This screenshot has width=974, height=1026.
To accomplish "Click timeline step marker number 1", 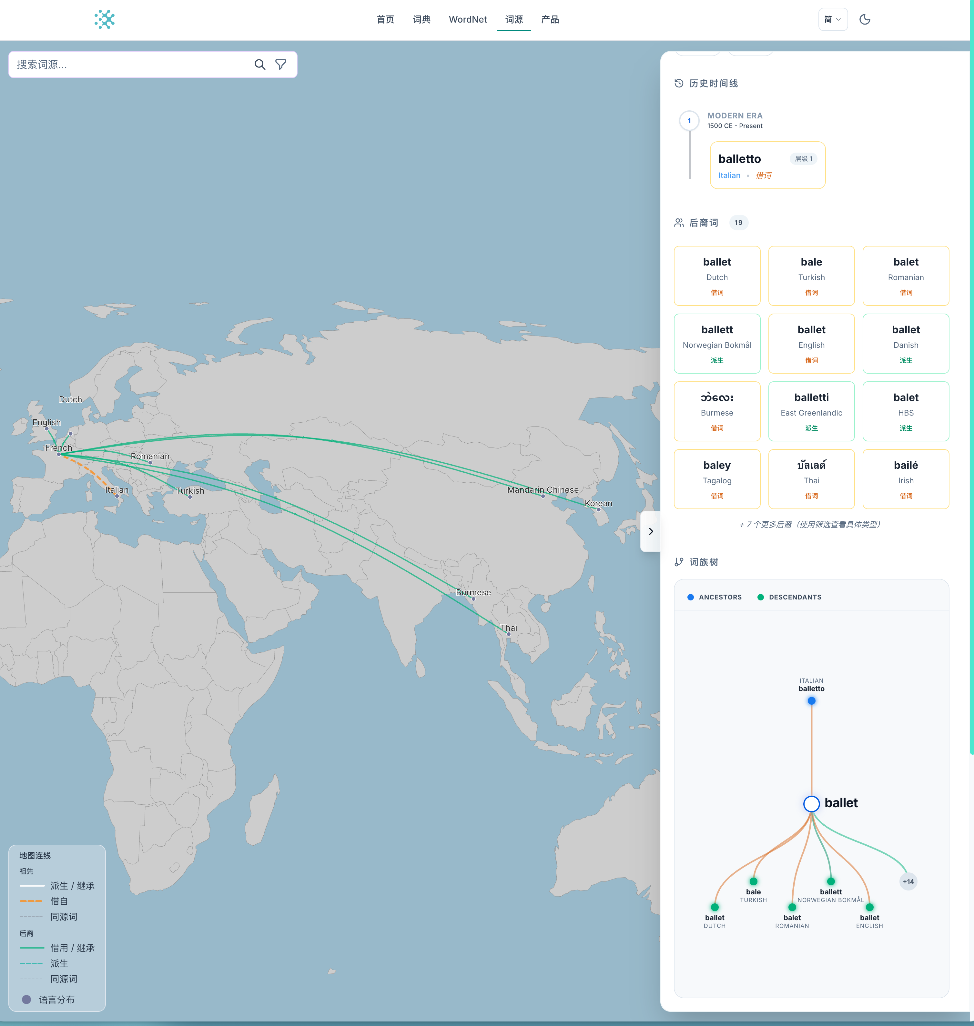I will click(689, 121).
